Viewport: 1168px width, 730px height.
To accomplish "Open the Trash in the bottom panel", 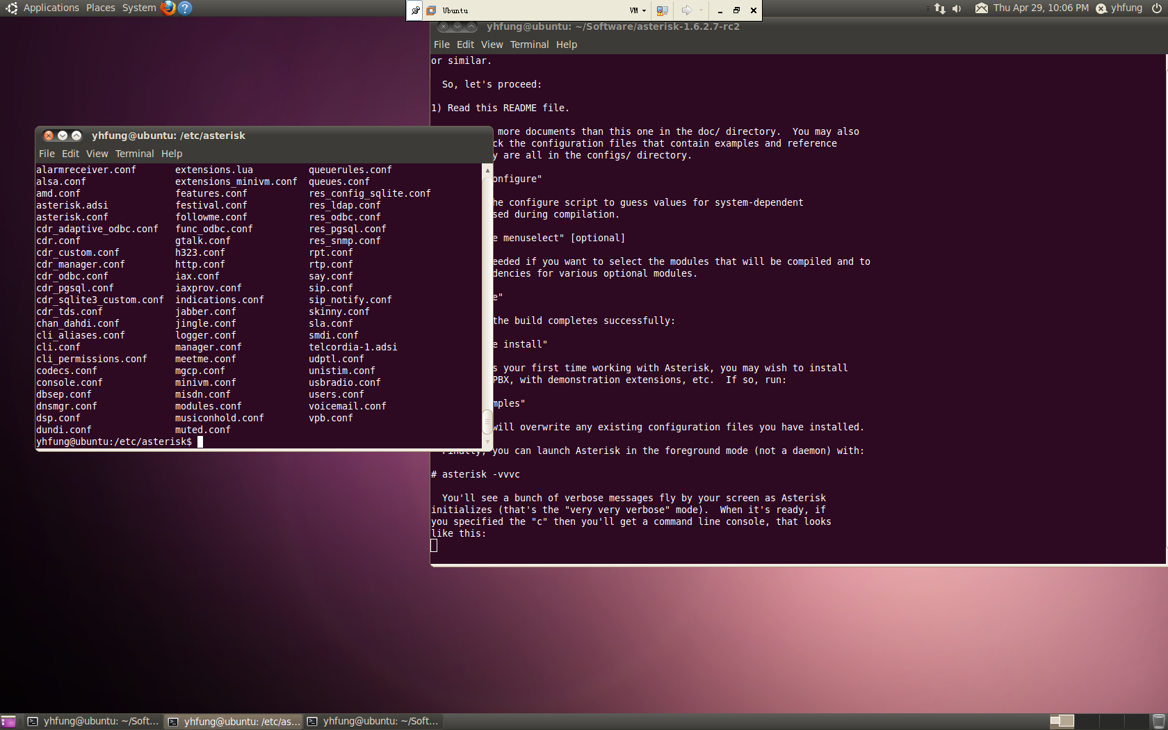I will (x=1158, y=722).
